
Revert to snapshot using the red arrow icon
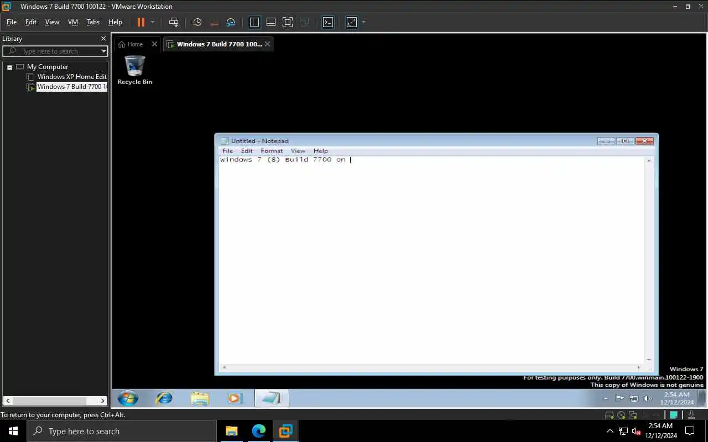[x=215, y=22]
